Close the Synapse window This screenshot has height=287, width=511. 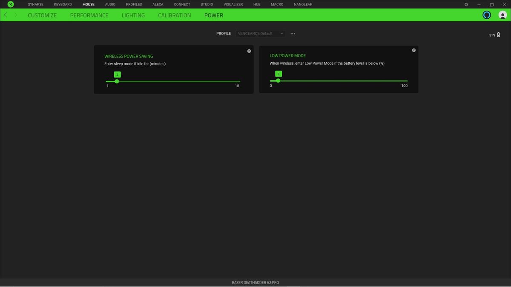pos(504,4)
